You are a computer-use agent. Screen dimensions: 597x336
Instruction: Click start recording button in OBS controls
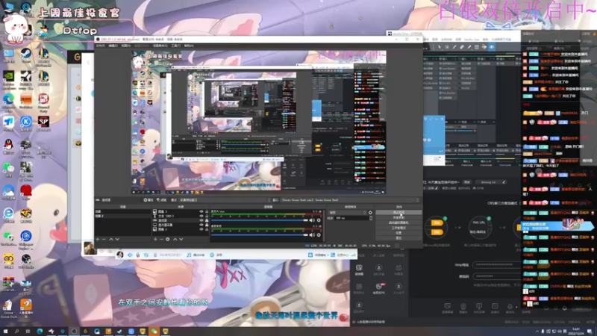398,217
